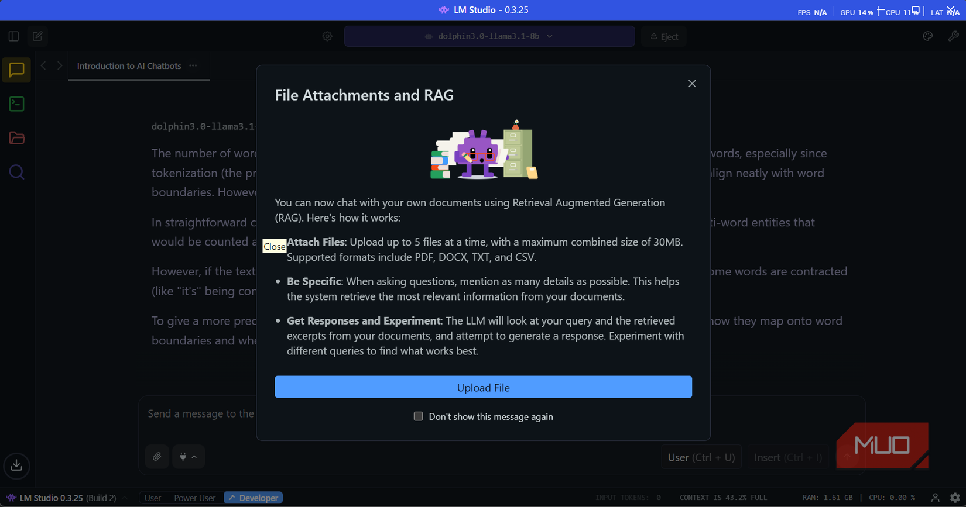Click the plug integrations icon in chat input

[x=183, y=457]
